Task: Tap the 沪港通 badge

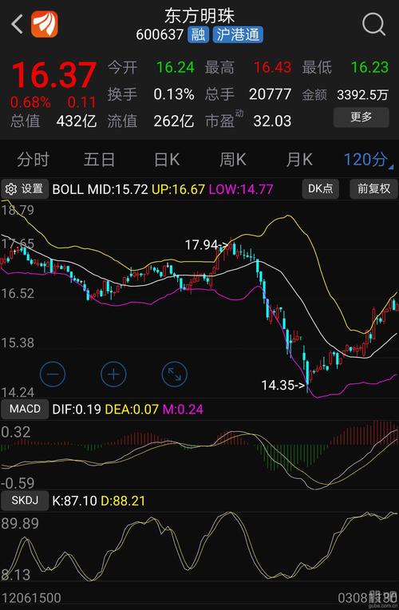Action: (x=238, y=35)
